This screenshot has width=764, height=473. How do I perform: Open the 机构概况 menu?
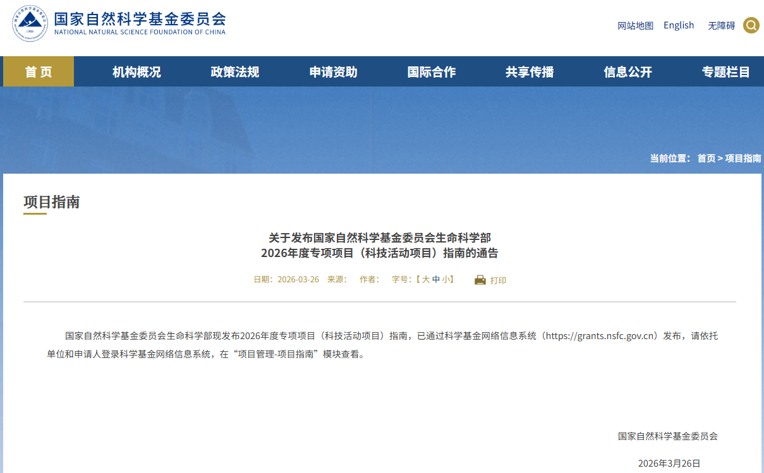click(x=136, y=72)
